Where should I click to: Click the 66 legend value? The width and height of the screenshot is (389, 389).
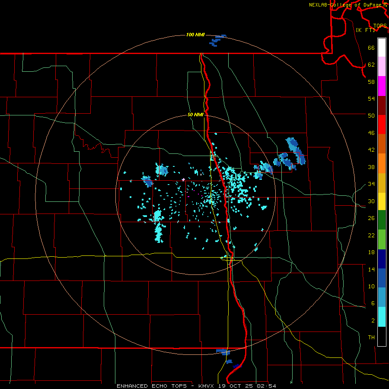pyautogui.click(x=371, y=48)
